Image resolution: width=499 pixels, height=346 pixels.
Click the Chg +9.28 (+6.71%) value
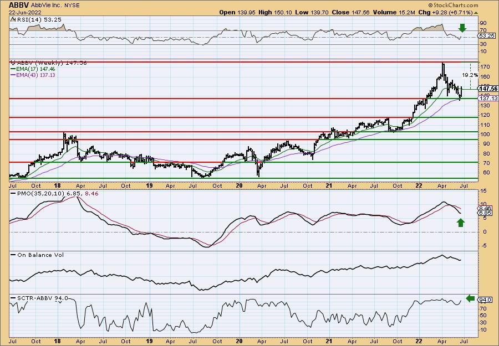pos(445,12)
